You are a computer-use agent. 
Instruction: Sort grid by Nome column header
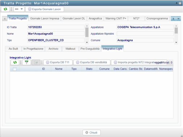click(x=59, y=69)
